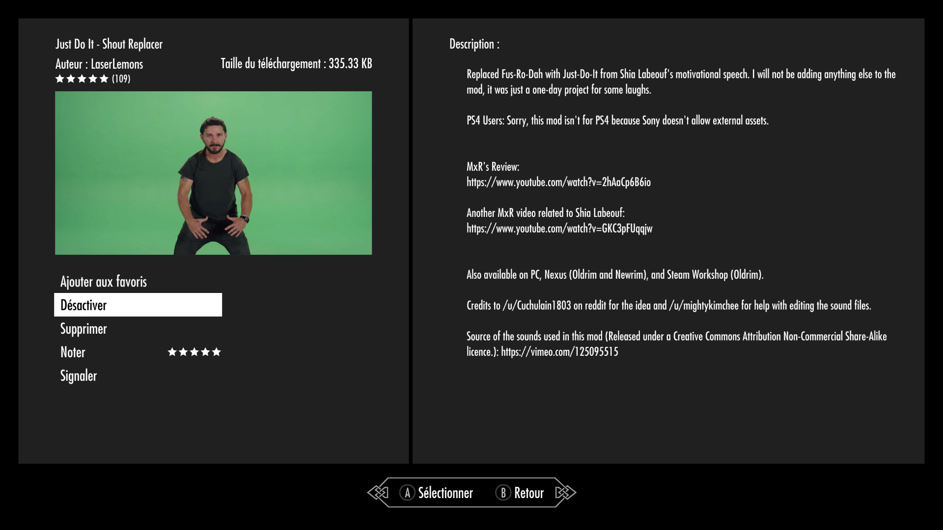
Task: Select the Noter menu entry
Action: tap(73, 352)
